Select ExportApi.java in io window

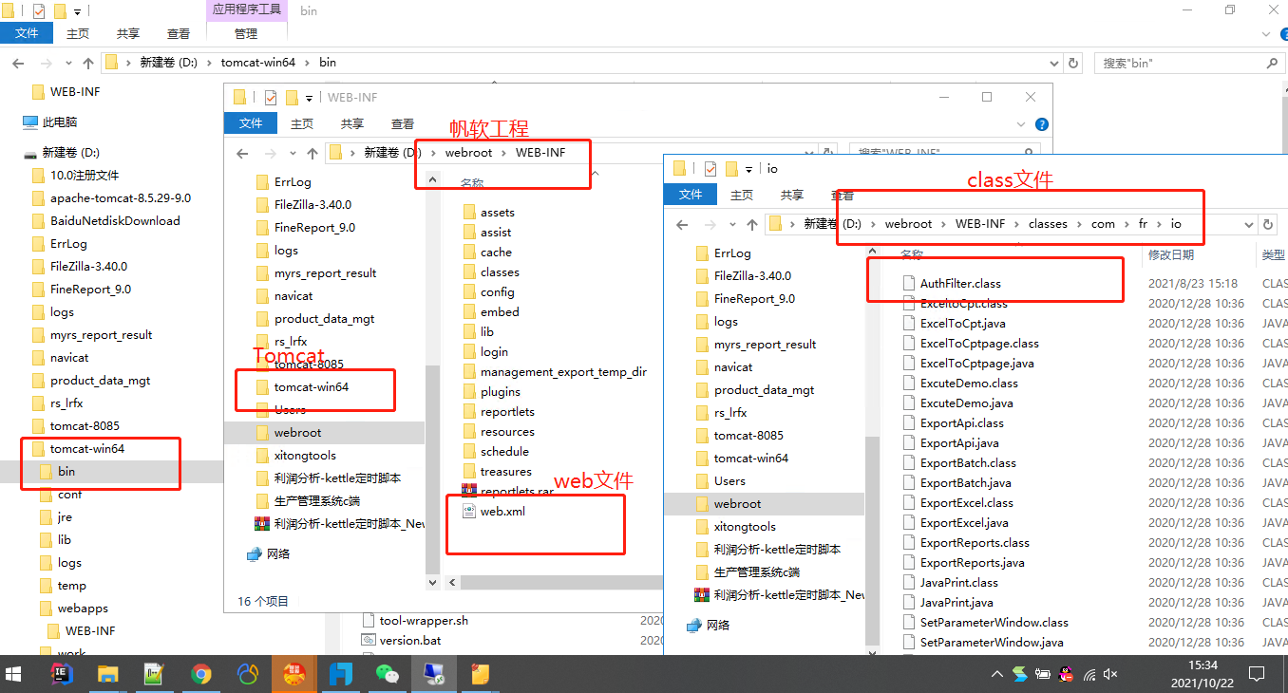click(961, 443)
